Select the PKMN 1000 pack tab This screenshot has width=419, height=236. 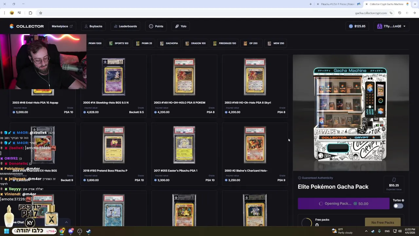click(95, 43)
